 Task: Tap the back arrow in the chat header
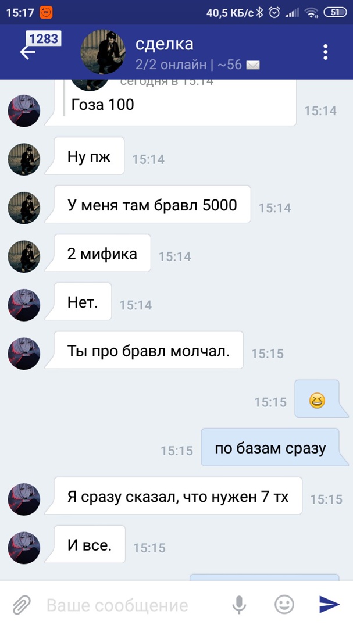click(x=27, y=52)
